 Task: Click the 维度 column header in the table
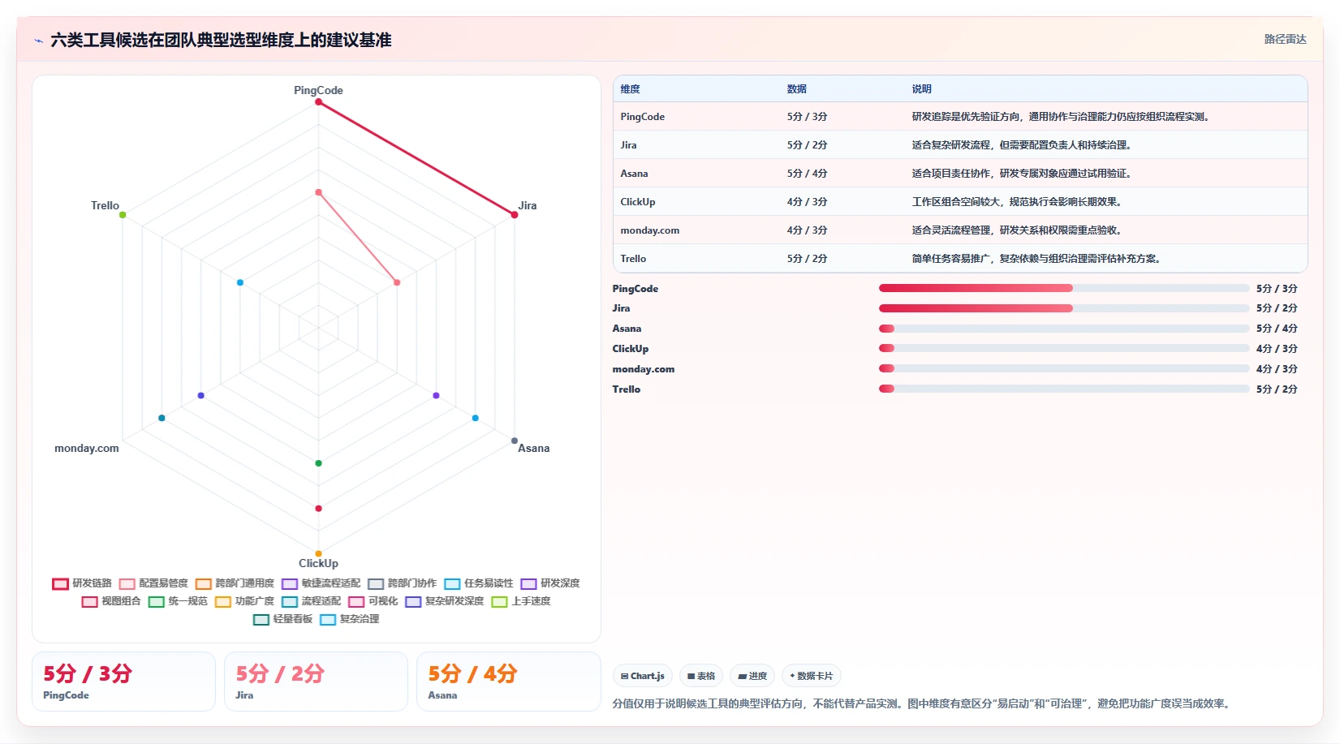pos(630,89)
